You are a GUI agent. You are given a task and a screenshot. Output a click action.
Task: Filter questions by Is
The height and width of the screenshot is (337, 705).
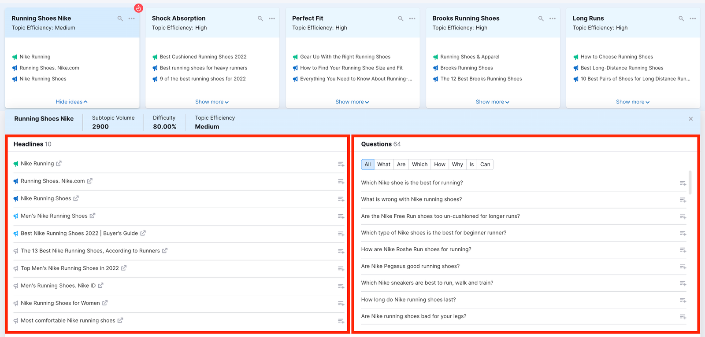pyautogui.click(x=471, y=165)
